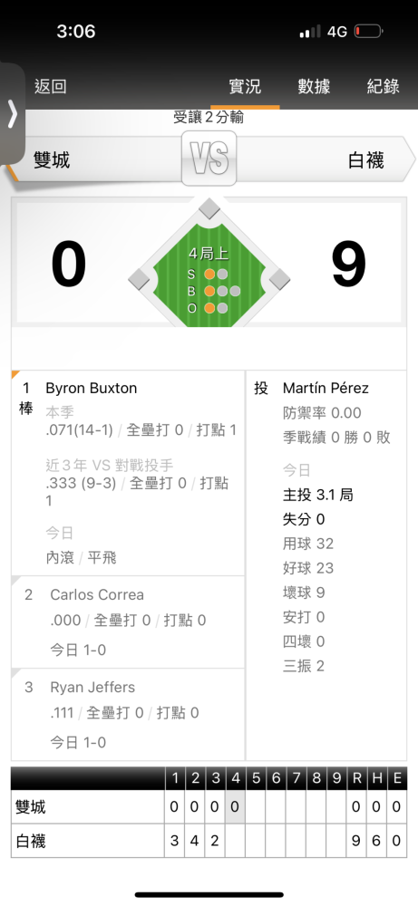Tap the battery icon in status bar

point(369,31)
